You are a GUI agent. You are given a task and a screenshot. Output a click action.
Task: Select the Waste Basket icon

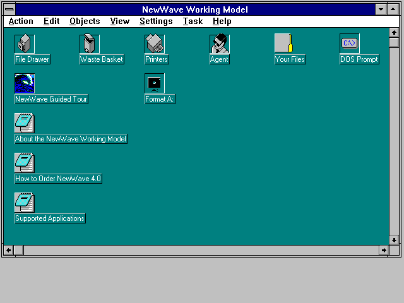(x=90, y=44)
